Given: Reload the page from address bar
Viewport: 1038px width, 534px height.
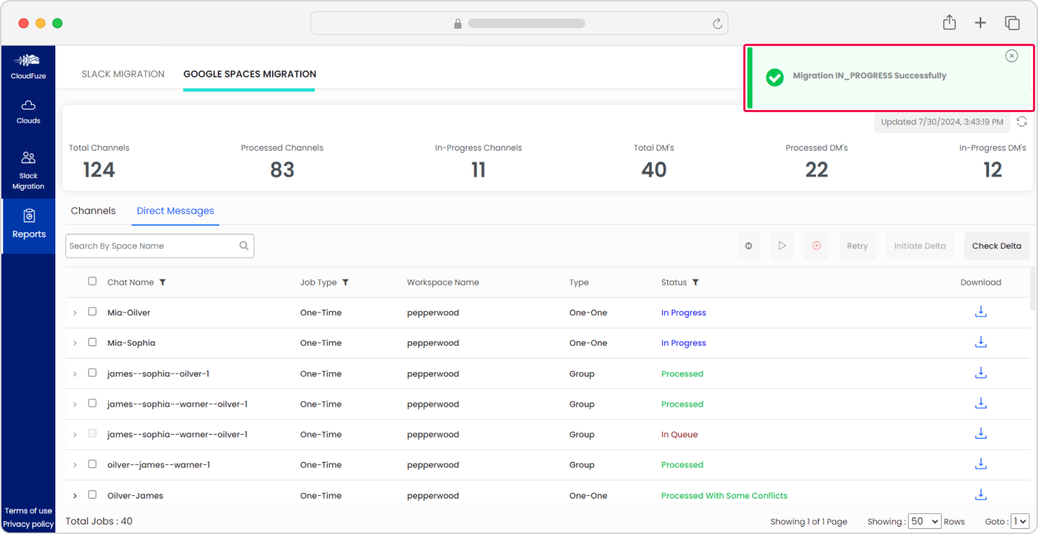Looking at the screenshot, I should pos(717,24).
